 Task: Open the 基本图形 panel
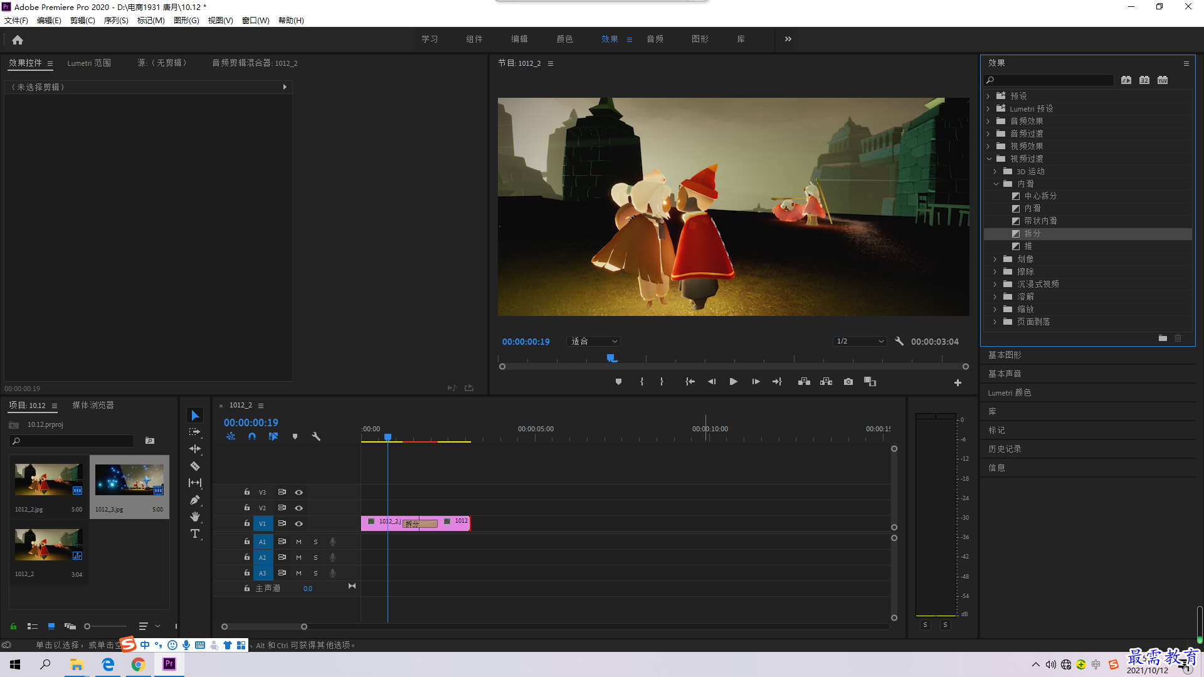tap(1005, 355)
